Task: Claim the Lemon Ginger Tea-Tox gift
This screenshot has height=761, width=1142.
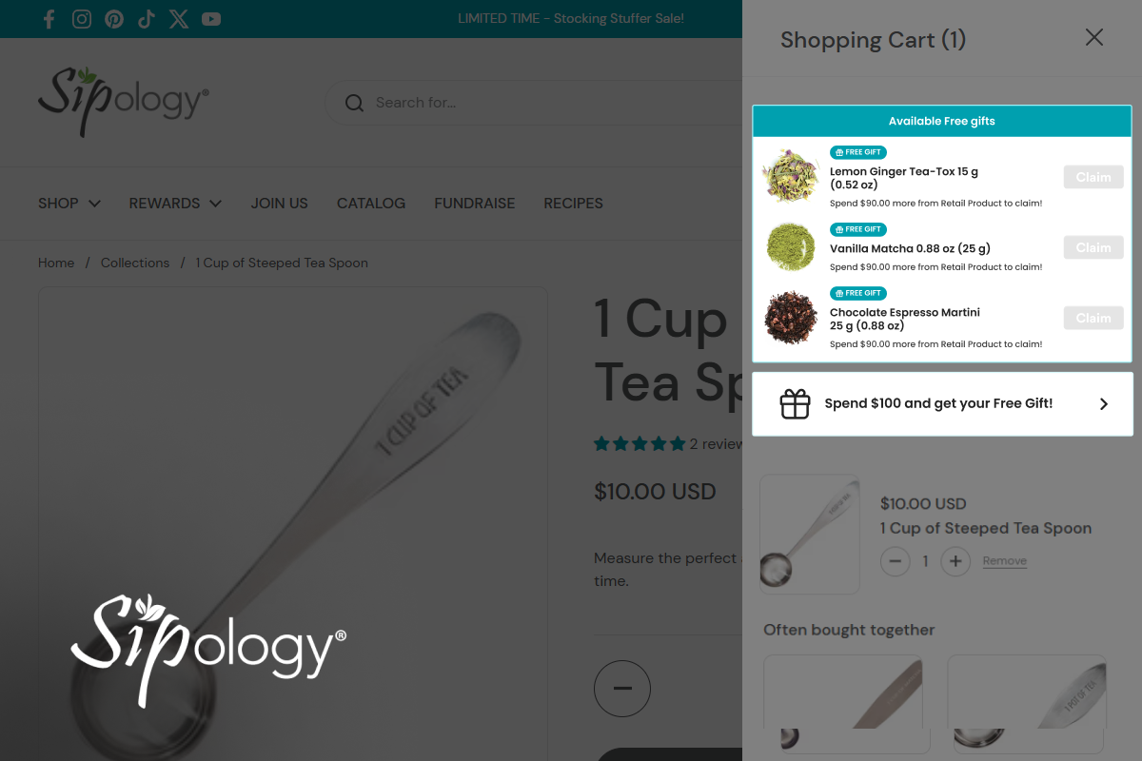Action: tap(1093, 177)
